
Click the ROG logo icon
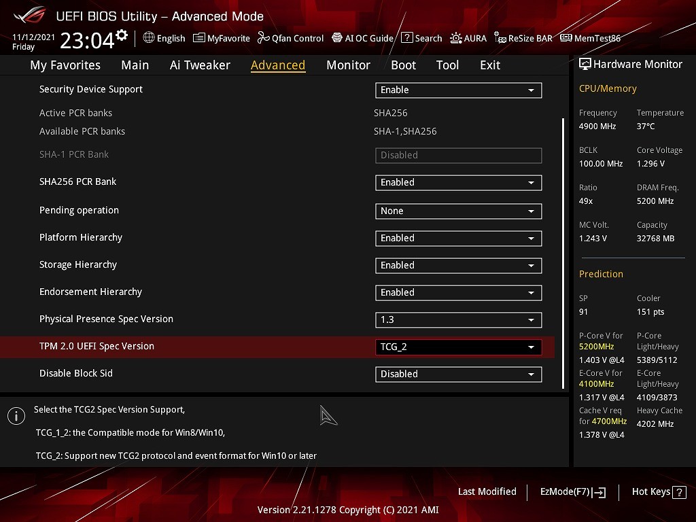[29, 16]
